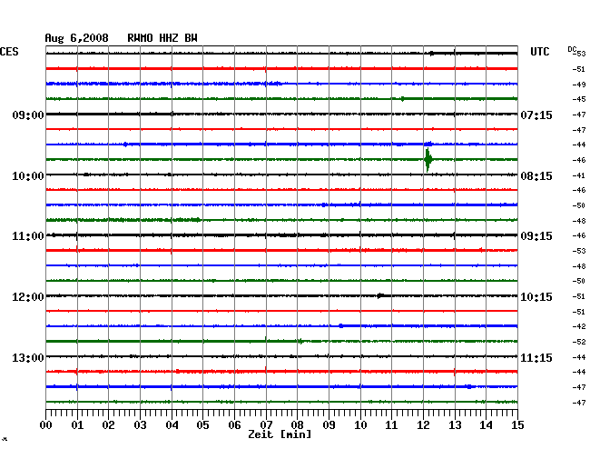The height and width of the screenshot is (449, 590).
Task: Click the 09:00 local time label
Action: pyautogui.click(x=28, y=115)
